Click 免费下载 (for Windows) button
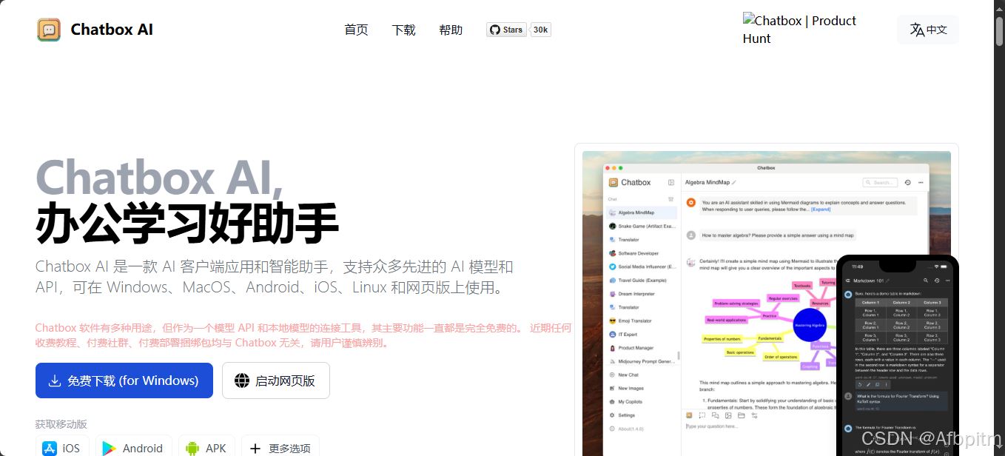1005x456 pixels. click(x=124, y=380)
